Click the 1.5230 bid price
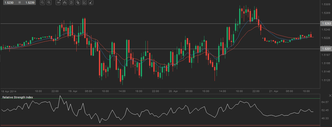This screenshot has width=332, height=127. coord(9,3)
